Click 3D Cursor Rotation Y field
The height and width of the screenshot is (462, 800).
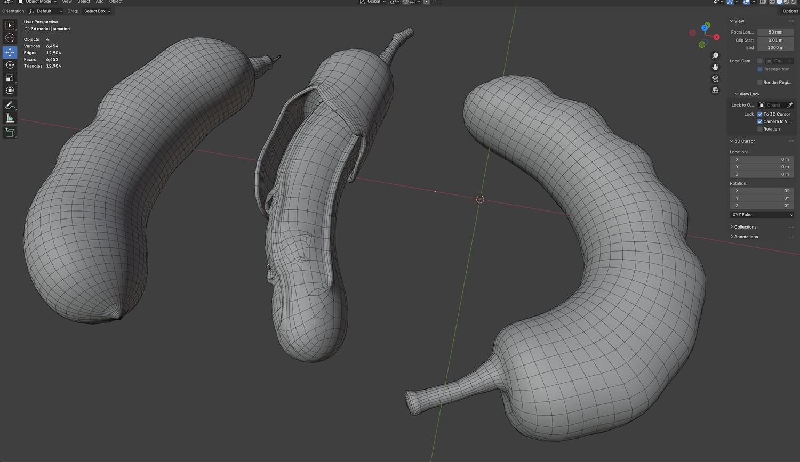tap(762, 198)
